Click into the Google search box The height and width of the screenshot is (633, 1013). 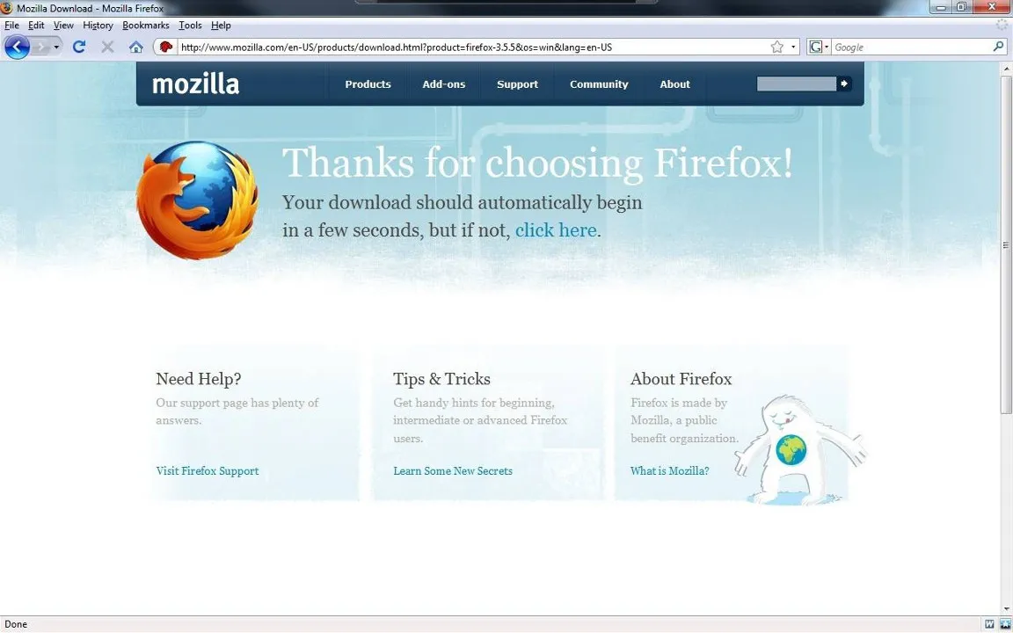(x=912, y=47)
